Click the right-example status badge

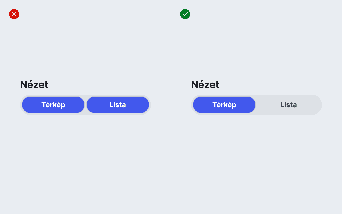coord(185,14)
